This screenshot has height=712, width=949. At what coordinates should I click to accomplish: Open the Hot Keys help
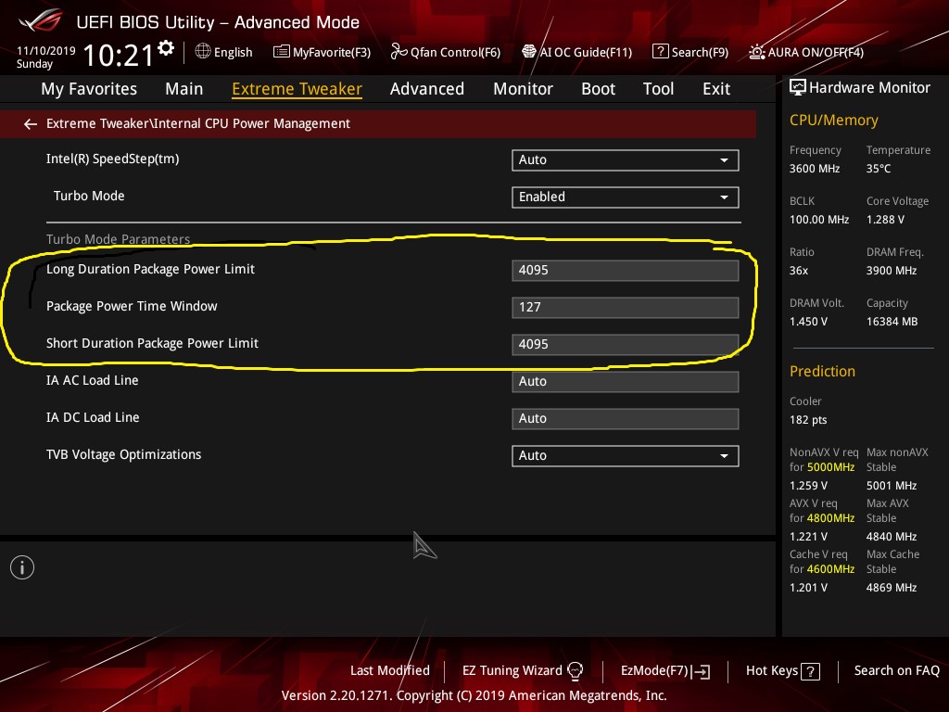(x=782, y=670)
